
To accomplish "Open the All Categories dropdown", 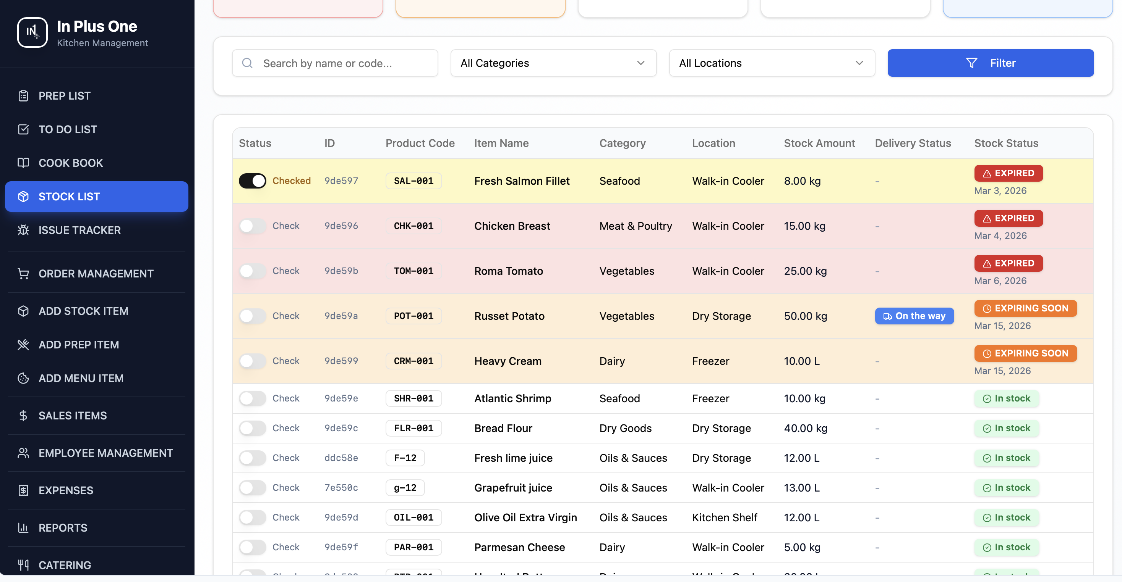I will pyautogui.click(x=553, y=63).
